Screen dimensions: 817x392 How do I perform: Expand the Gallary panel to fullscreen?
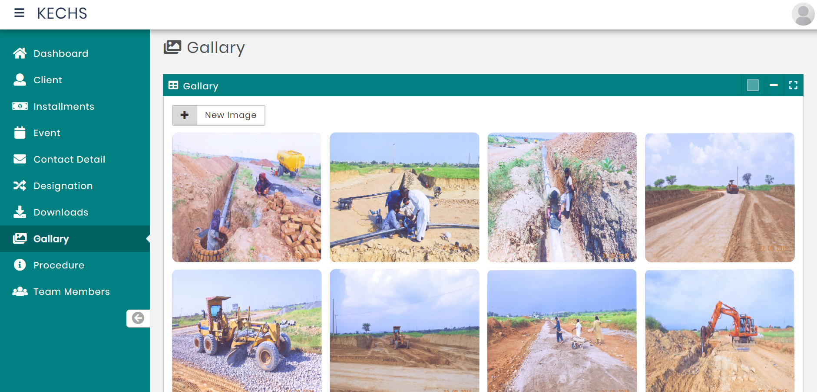pyautogui.click(x=793, y=85)
